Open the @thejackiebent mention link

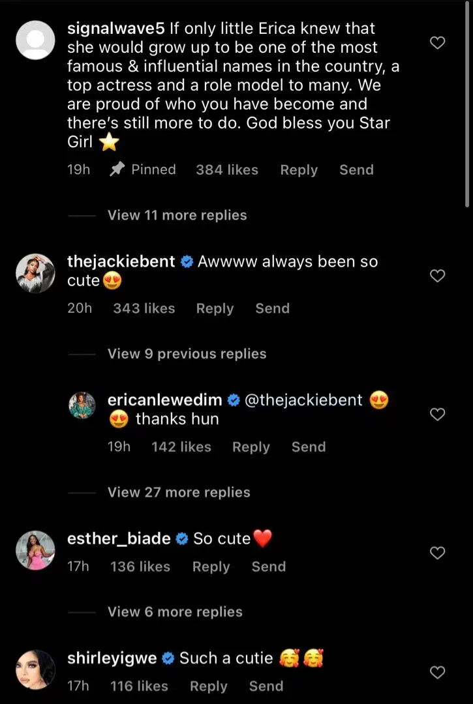point(303,400)
